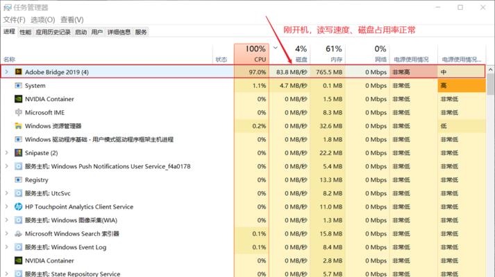495x277 pixels.
Task: Expand the Windows Event Log service row
Action: click(x=7, y=247)
